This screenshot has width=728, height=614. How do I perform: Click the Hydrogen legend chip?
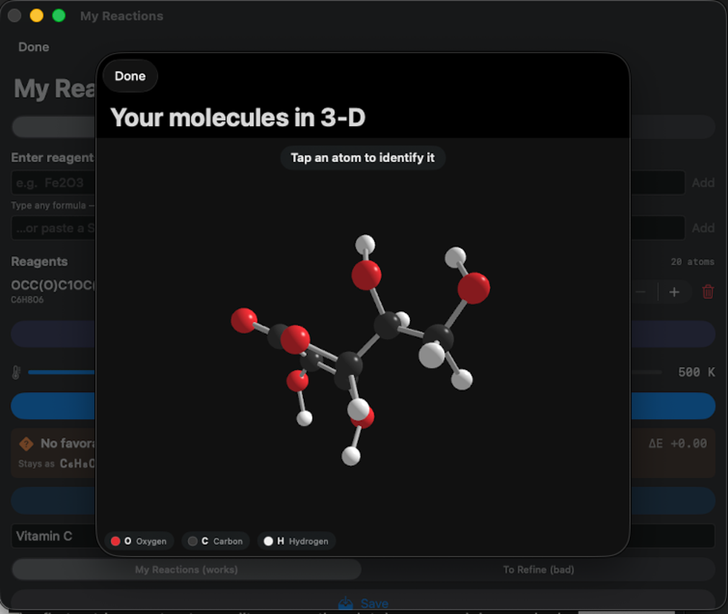[x=297, y=541]
